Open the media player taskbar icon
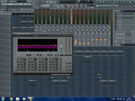135x101 pixels. pos(24,99)
